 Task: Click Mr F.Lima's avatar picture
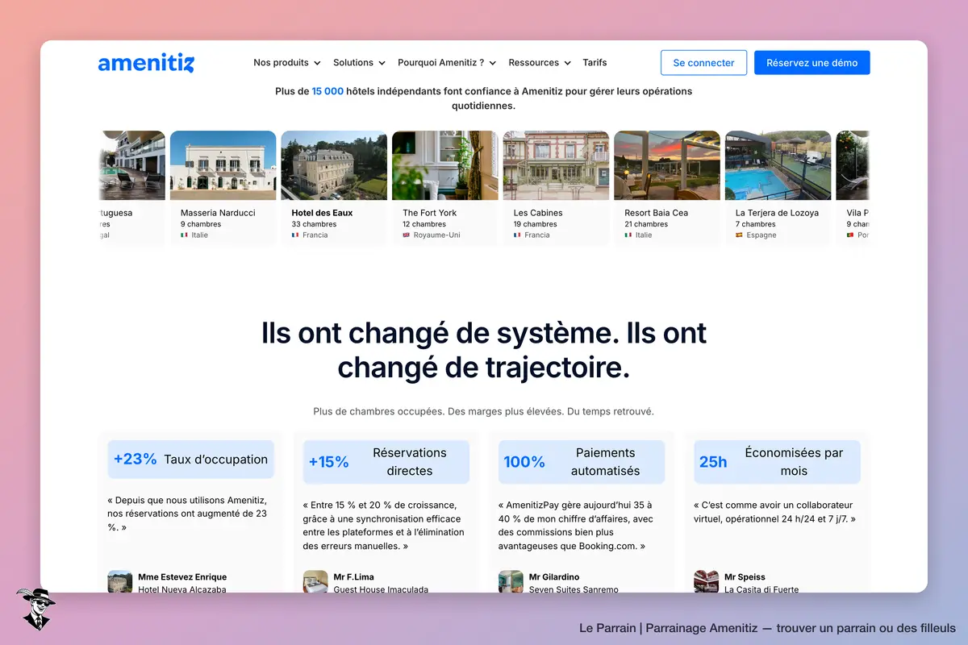tap(315, 582)
